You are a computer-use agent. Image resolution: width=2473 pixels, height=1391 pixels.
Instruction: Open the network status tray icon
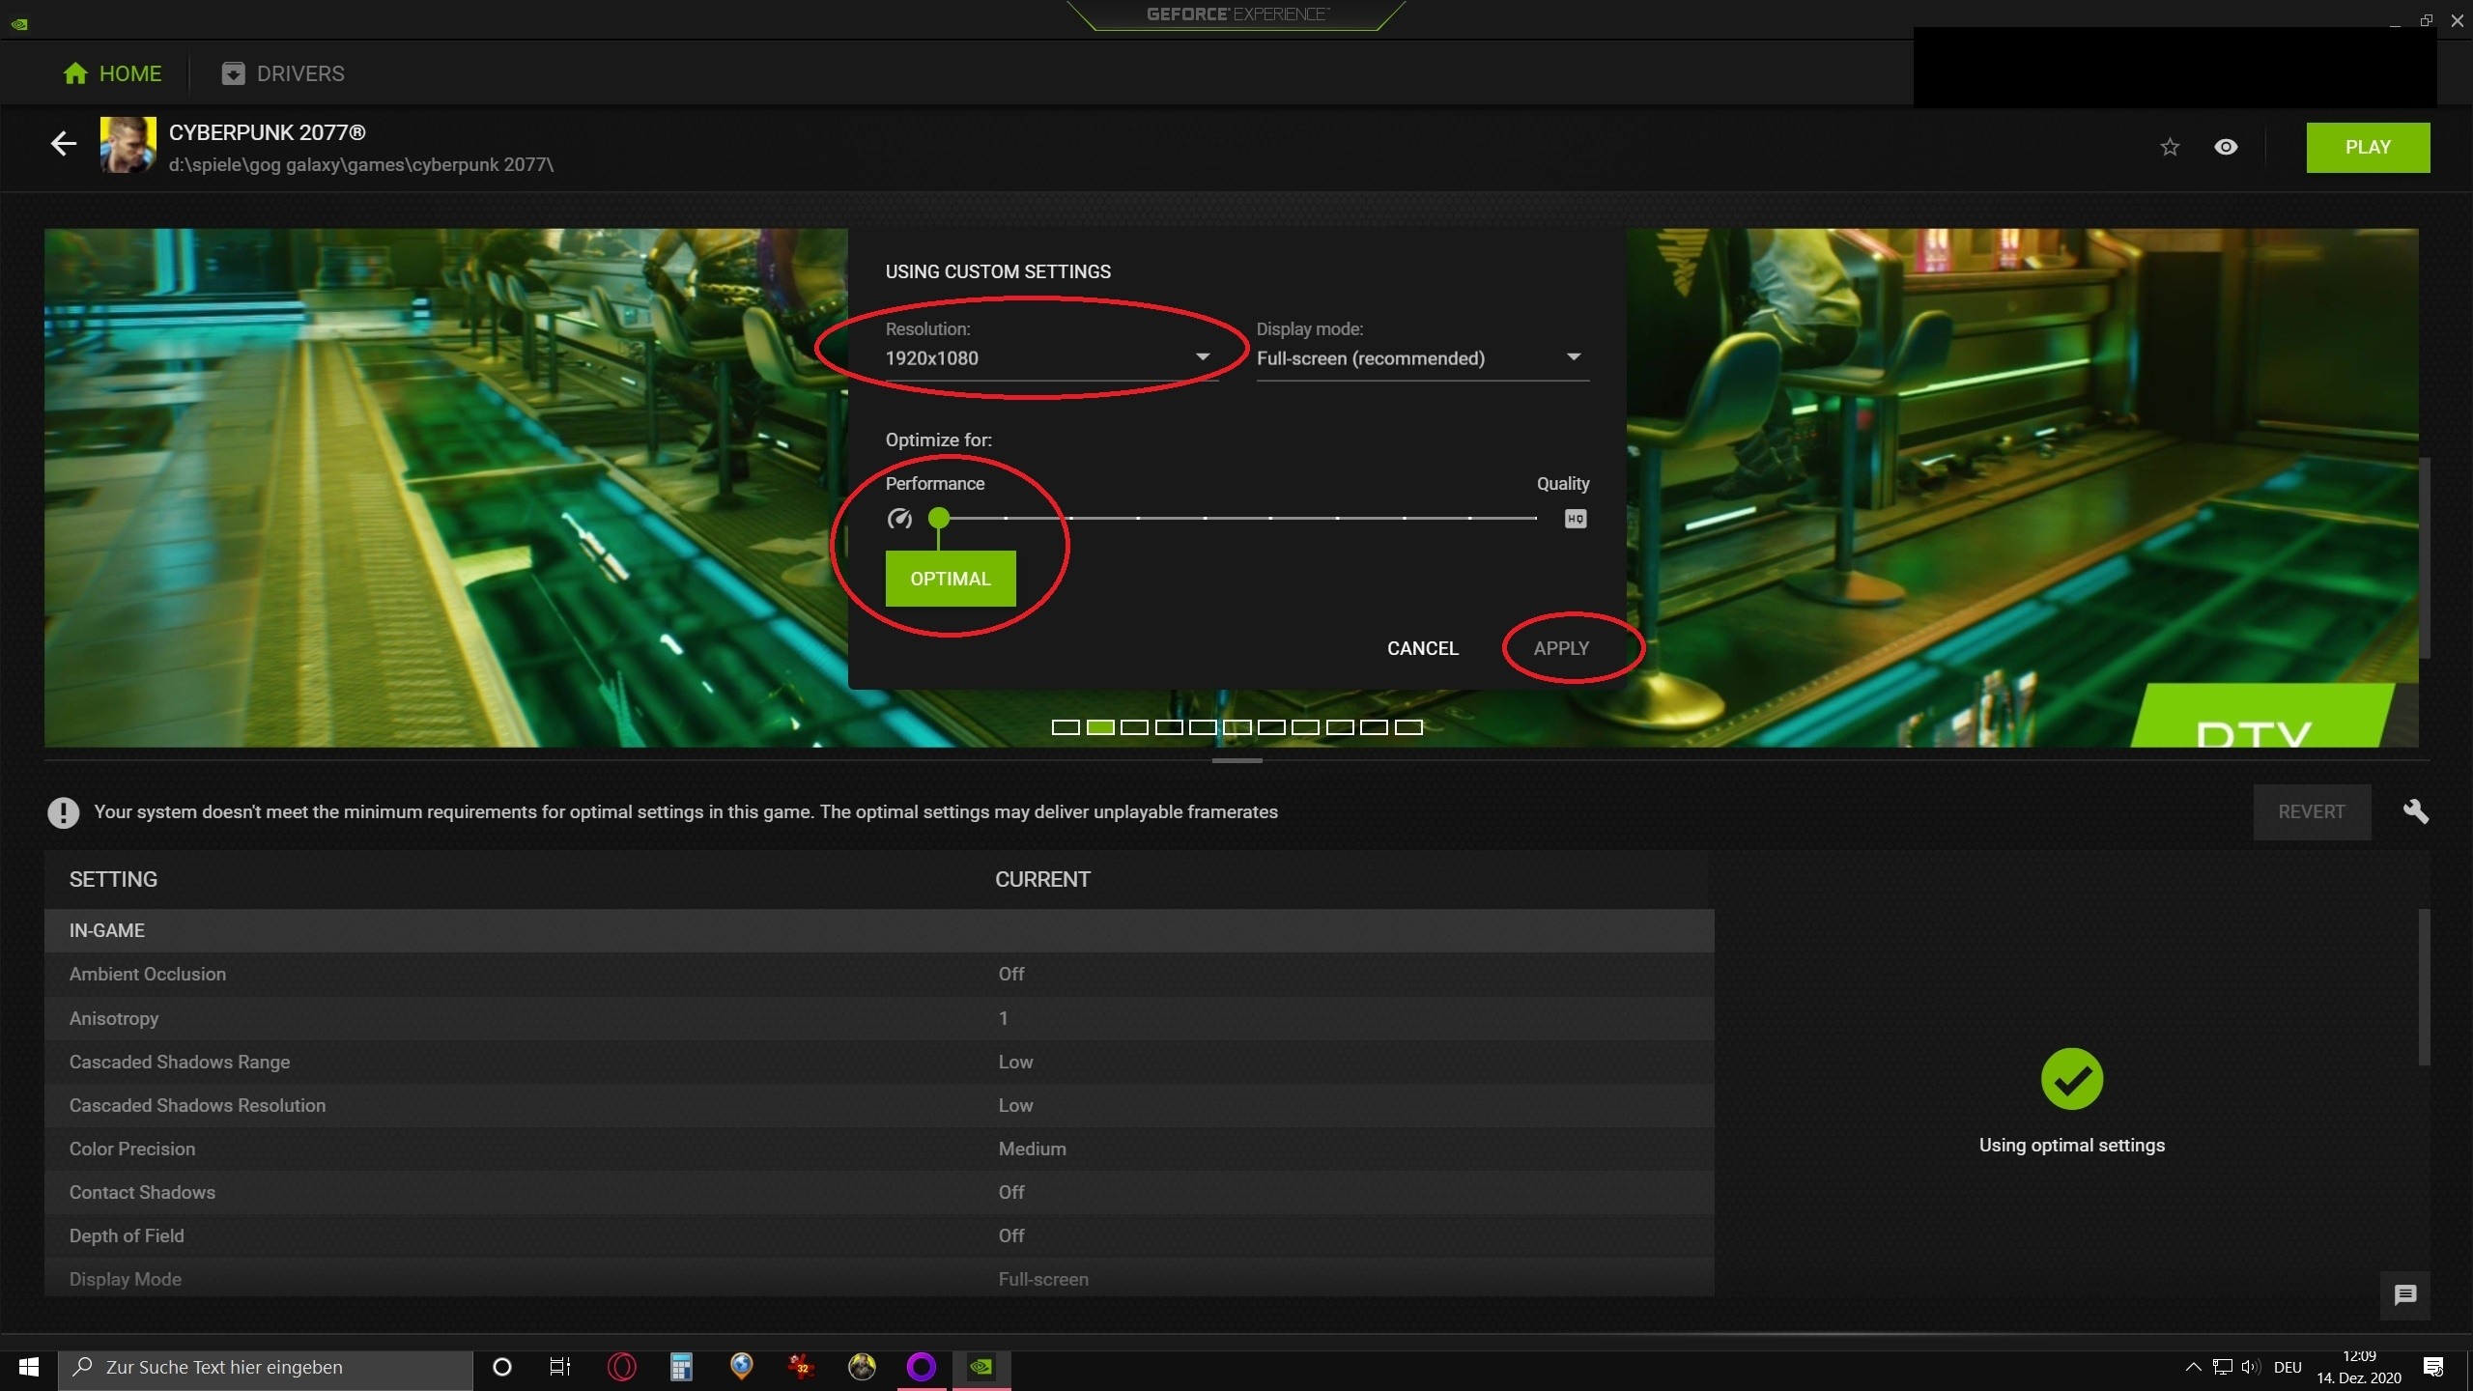2223,1367
